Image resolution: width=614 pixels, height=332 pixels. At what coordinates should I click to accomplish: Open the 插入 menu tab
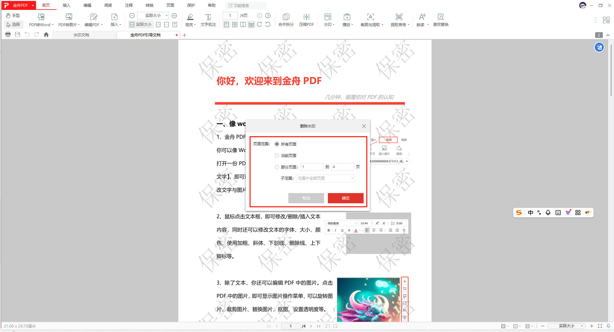[66, 5]
